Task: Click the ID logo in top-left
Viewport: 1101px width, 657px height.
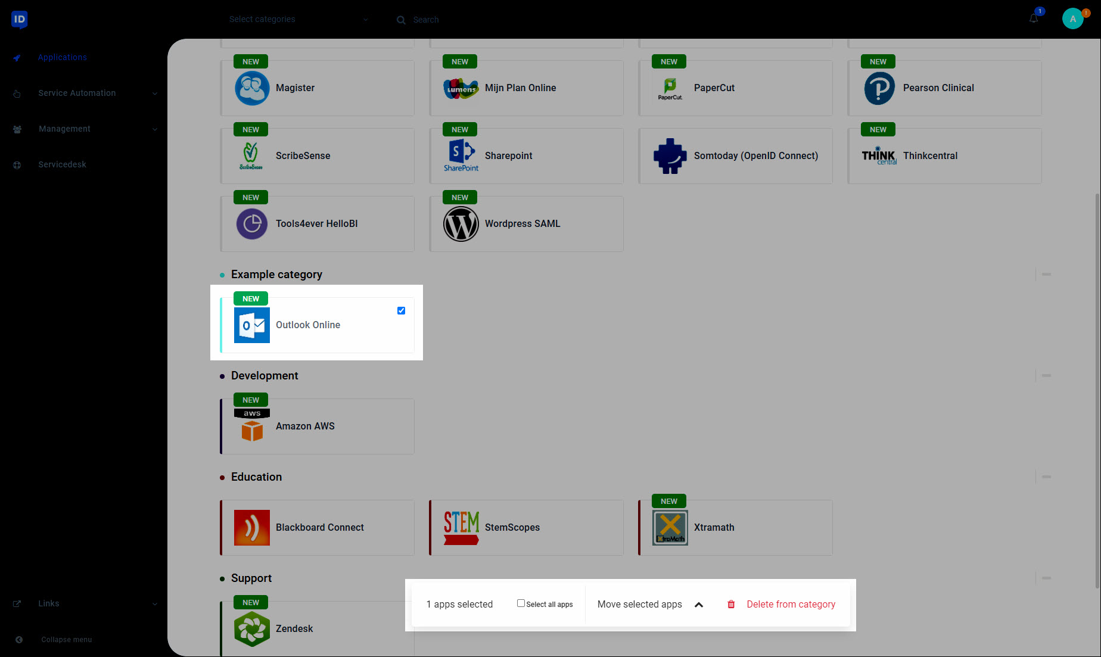Action: click(x=20, y=19)
